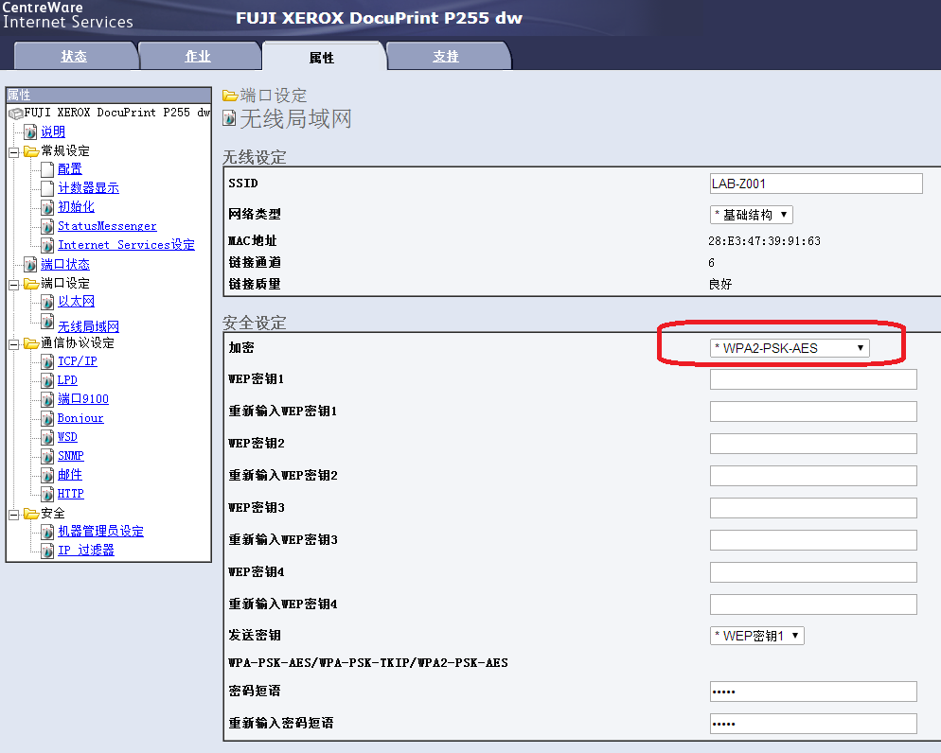Click the document icon next to 配置
Image resolution: width=941 pixels, height=753 pixels.
[47, 169]
